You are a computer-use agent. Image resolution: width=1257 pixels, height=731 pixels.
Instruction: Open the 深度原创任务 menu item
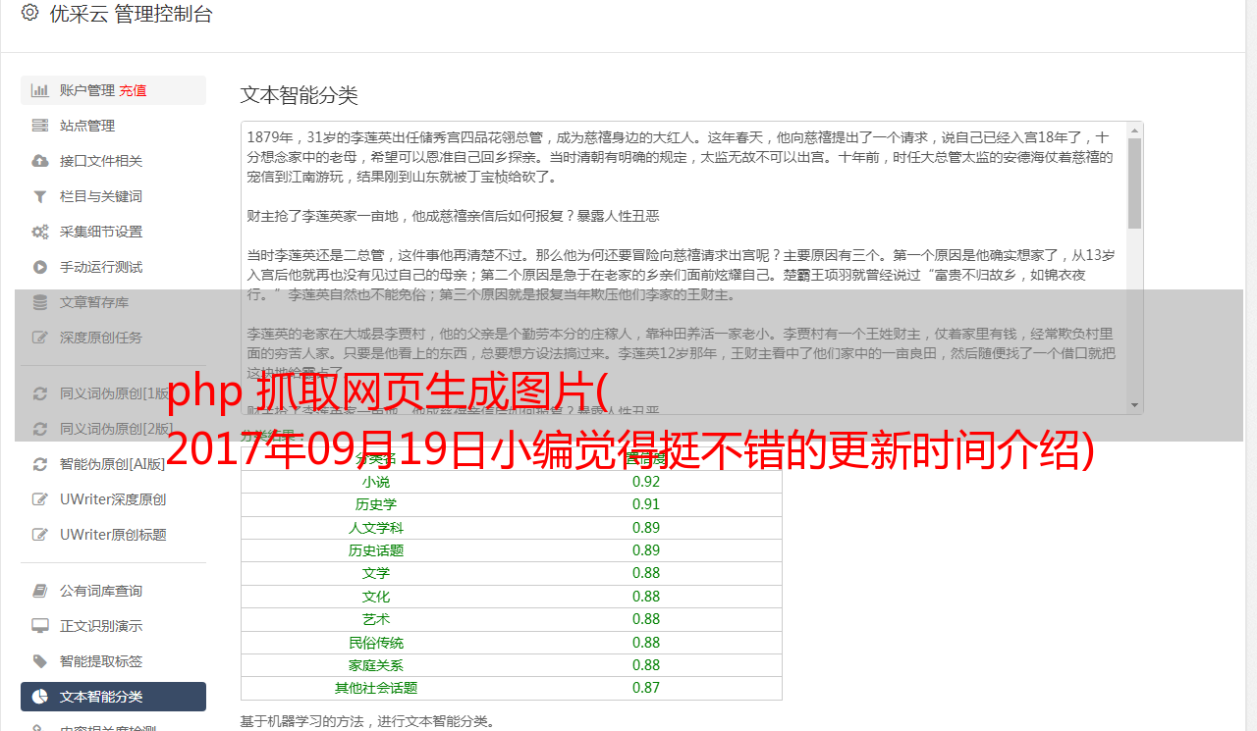point(113,338)
